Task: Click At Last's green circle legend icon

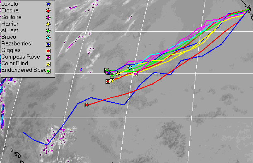Action: (48, 31)
